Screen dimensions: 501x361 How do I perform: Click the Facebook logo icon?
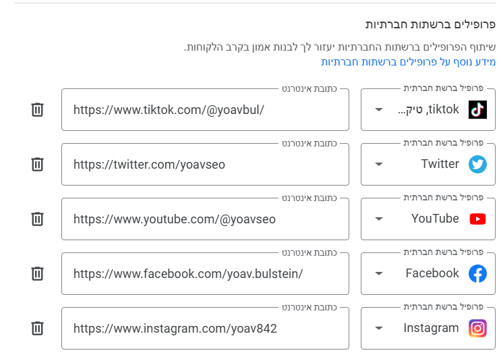click(x=477, y=273)
